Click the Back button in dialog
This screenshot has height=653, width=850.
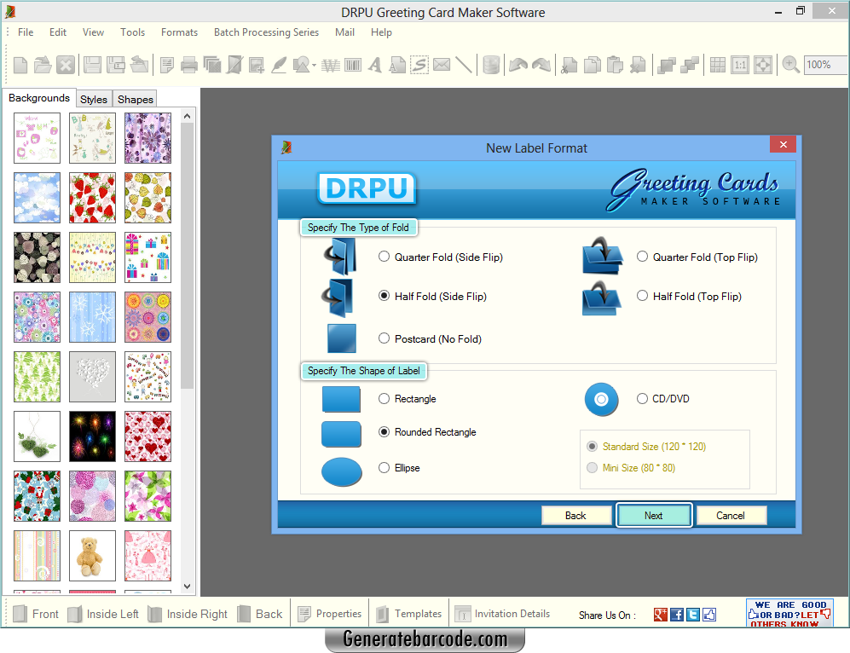[x=575, y=516]
